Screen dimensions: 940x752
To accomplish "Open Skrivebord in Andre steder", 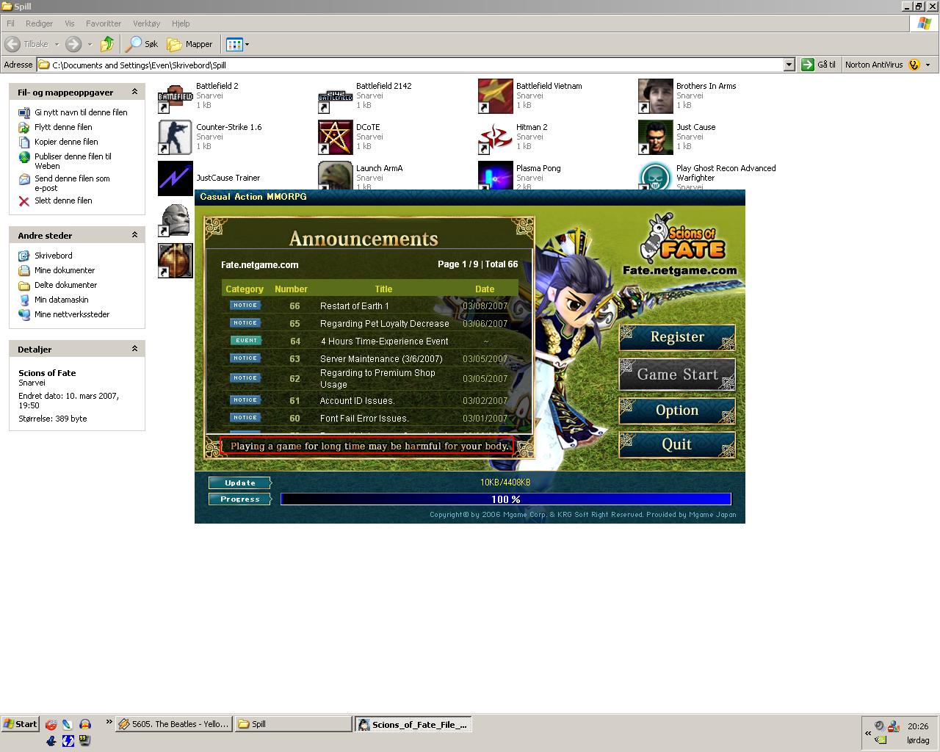I will [x=54, y=256].
